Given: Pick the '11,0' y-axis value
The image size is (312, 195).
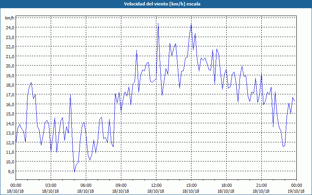Looking at the screenshot, I should pos(10,152).
